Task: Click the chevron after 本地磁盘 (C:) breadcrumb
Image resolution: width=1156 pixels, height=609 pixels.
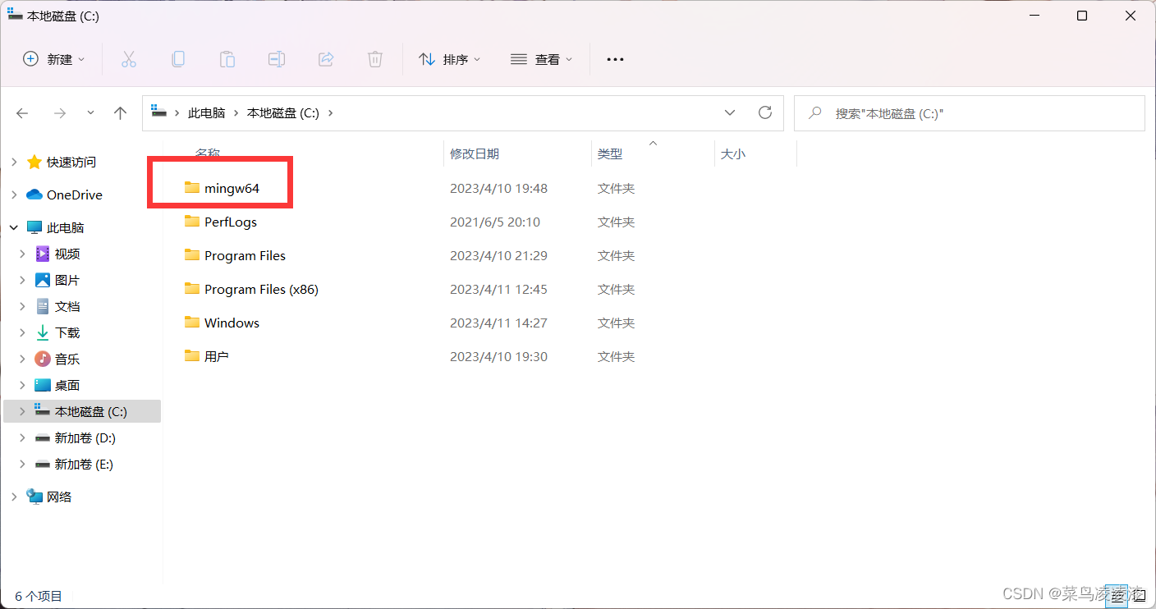Action: [x=331, y=113]
